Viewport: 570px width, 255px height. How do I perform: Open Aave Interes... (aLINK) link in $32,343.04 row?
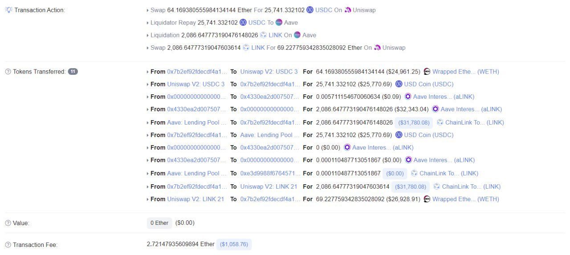(x=472, y=109)
